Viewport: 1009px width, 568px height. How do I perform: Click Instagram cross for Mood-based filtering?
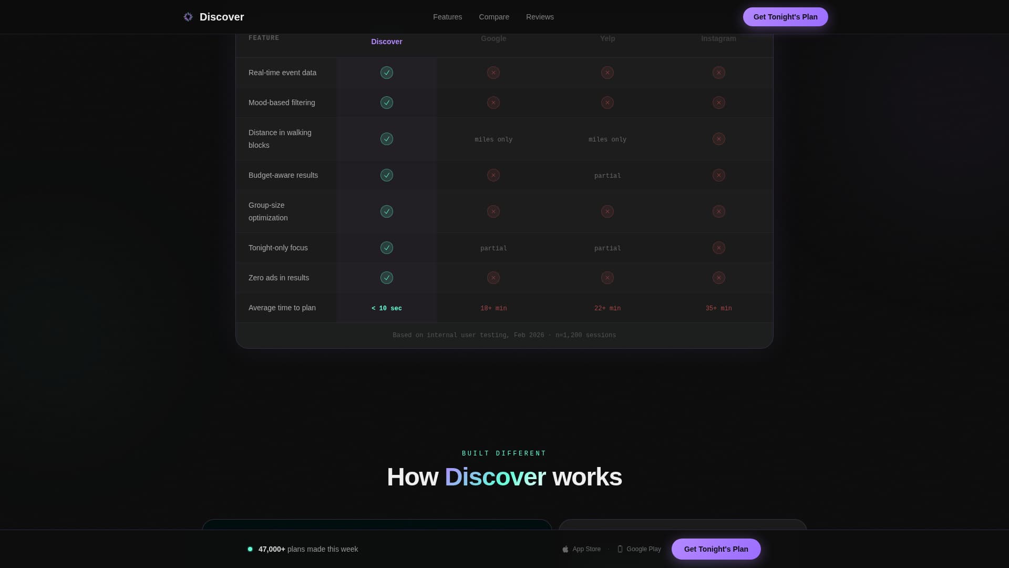pyautogui.click(x=719, y=103)
